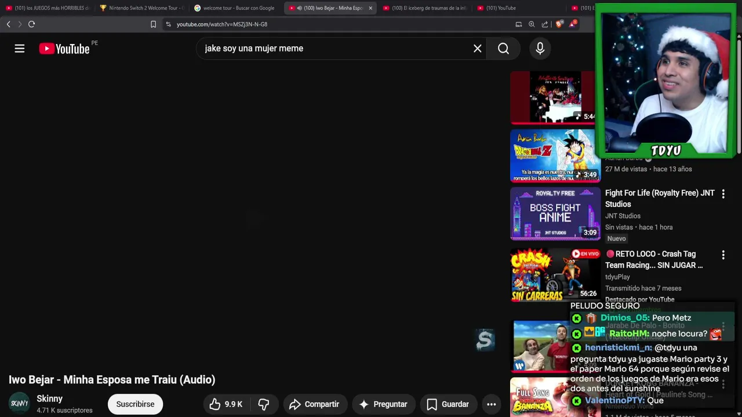The image size is (742, 417).
Task: Open the JNT Studios channel name
Action: pos(623,216)
